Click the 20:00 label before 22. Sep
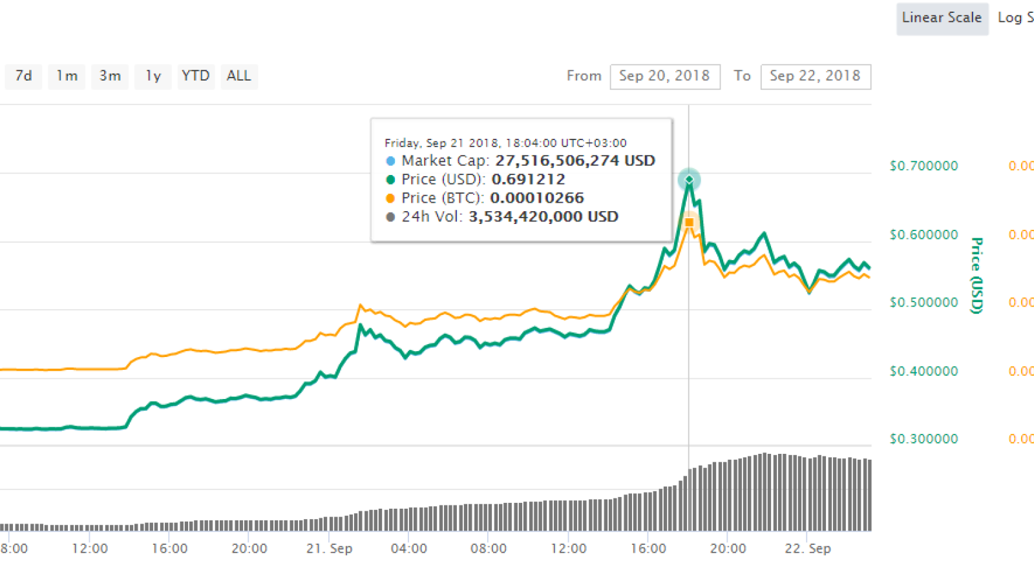The image size is (1034, 581). coord(728,549)
